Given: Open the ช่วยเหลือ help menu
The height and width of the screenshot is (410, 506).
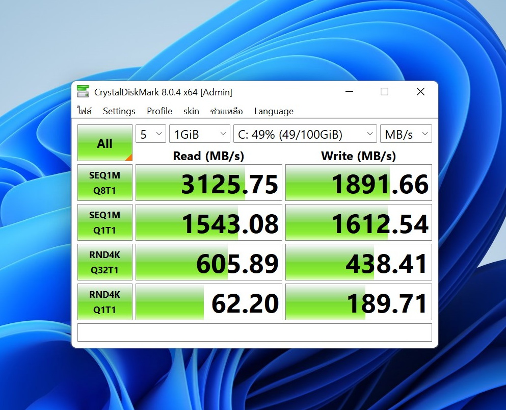Looking at the screenshot, I should (227, 111).
